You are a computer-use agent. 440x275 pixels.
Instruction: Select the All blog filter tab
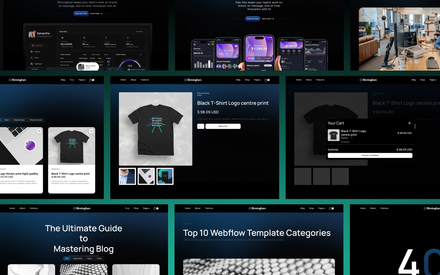click(x=67, y=258)
